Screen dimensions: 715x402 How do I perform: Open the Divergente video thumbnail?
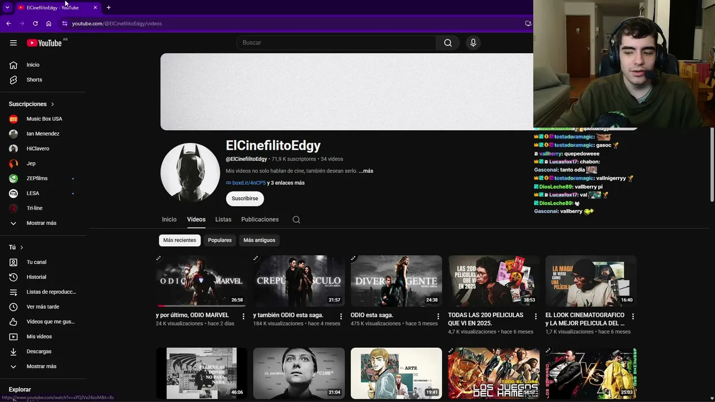396,281
